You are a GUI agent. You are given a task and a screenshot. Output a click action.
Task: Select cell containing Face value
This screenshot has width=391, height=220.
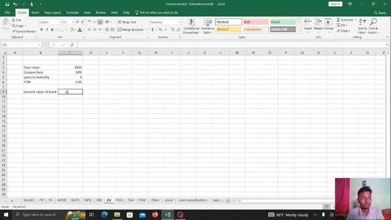[40, 67]
